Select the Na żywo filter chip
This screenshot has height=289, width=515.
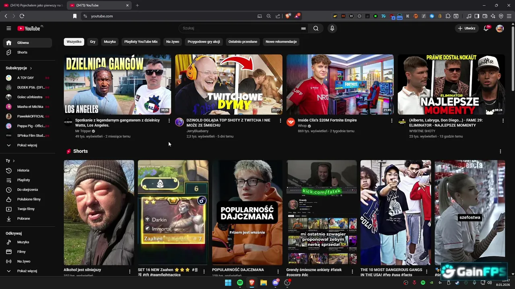pyautogui.click(x=173, y=42)
